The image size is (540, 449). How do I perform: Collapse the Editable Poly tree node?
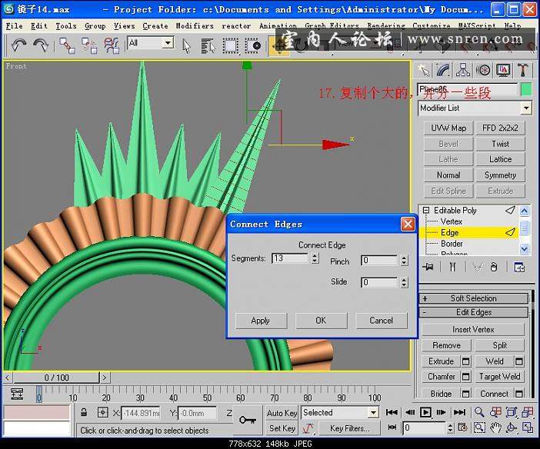[x=425, y=210]
